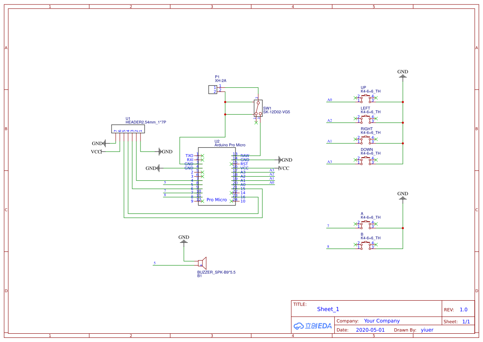Screen dimensions: 483x342
Task: Click the BUZZER_SPK-B9*5.5 label
Action: pos(216,272)
